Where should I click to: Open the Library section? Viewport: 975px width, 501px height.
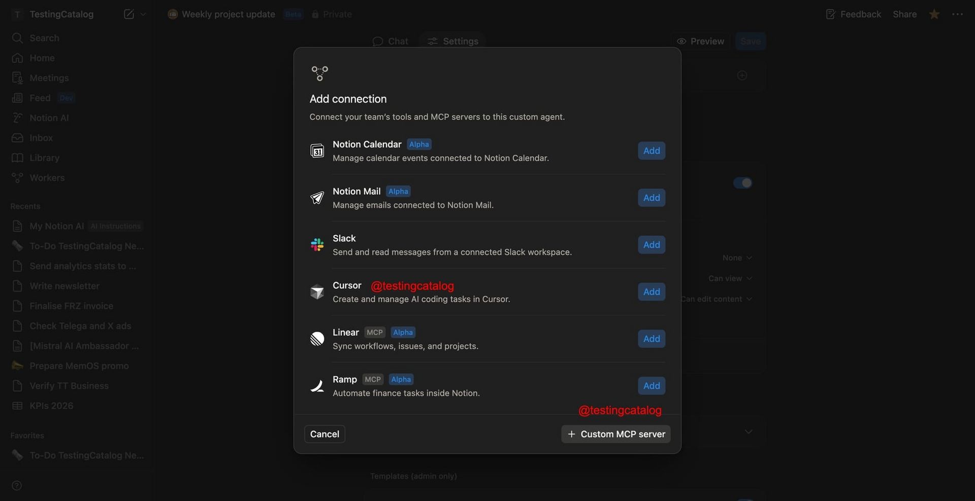76,158
